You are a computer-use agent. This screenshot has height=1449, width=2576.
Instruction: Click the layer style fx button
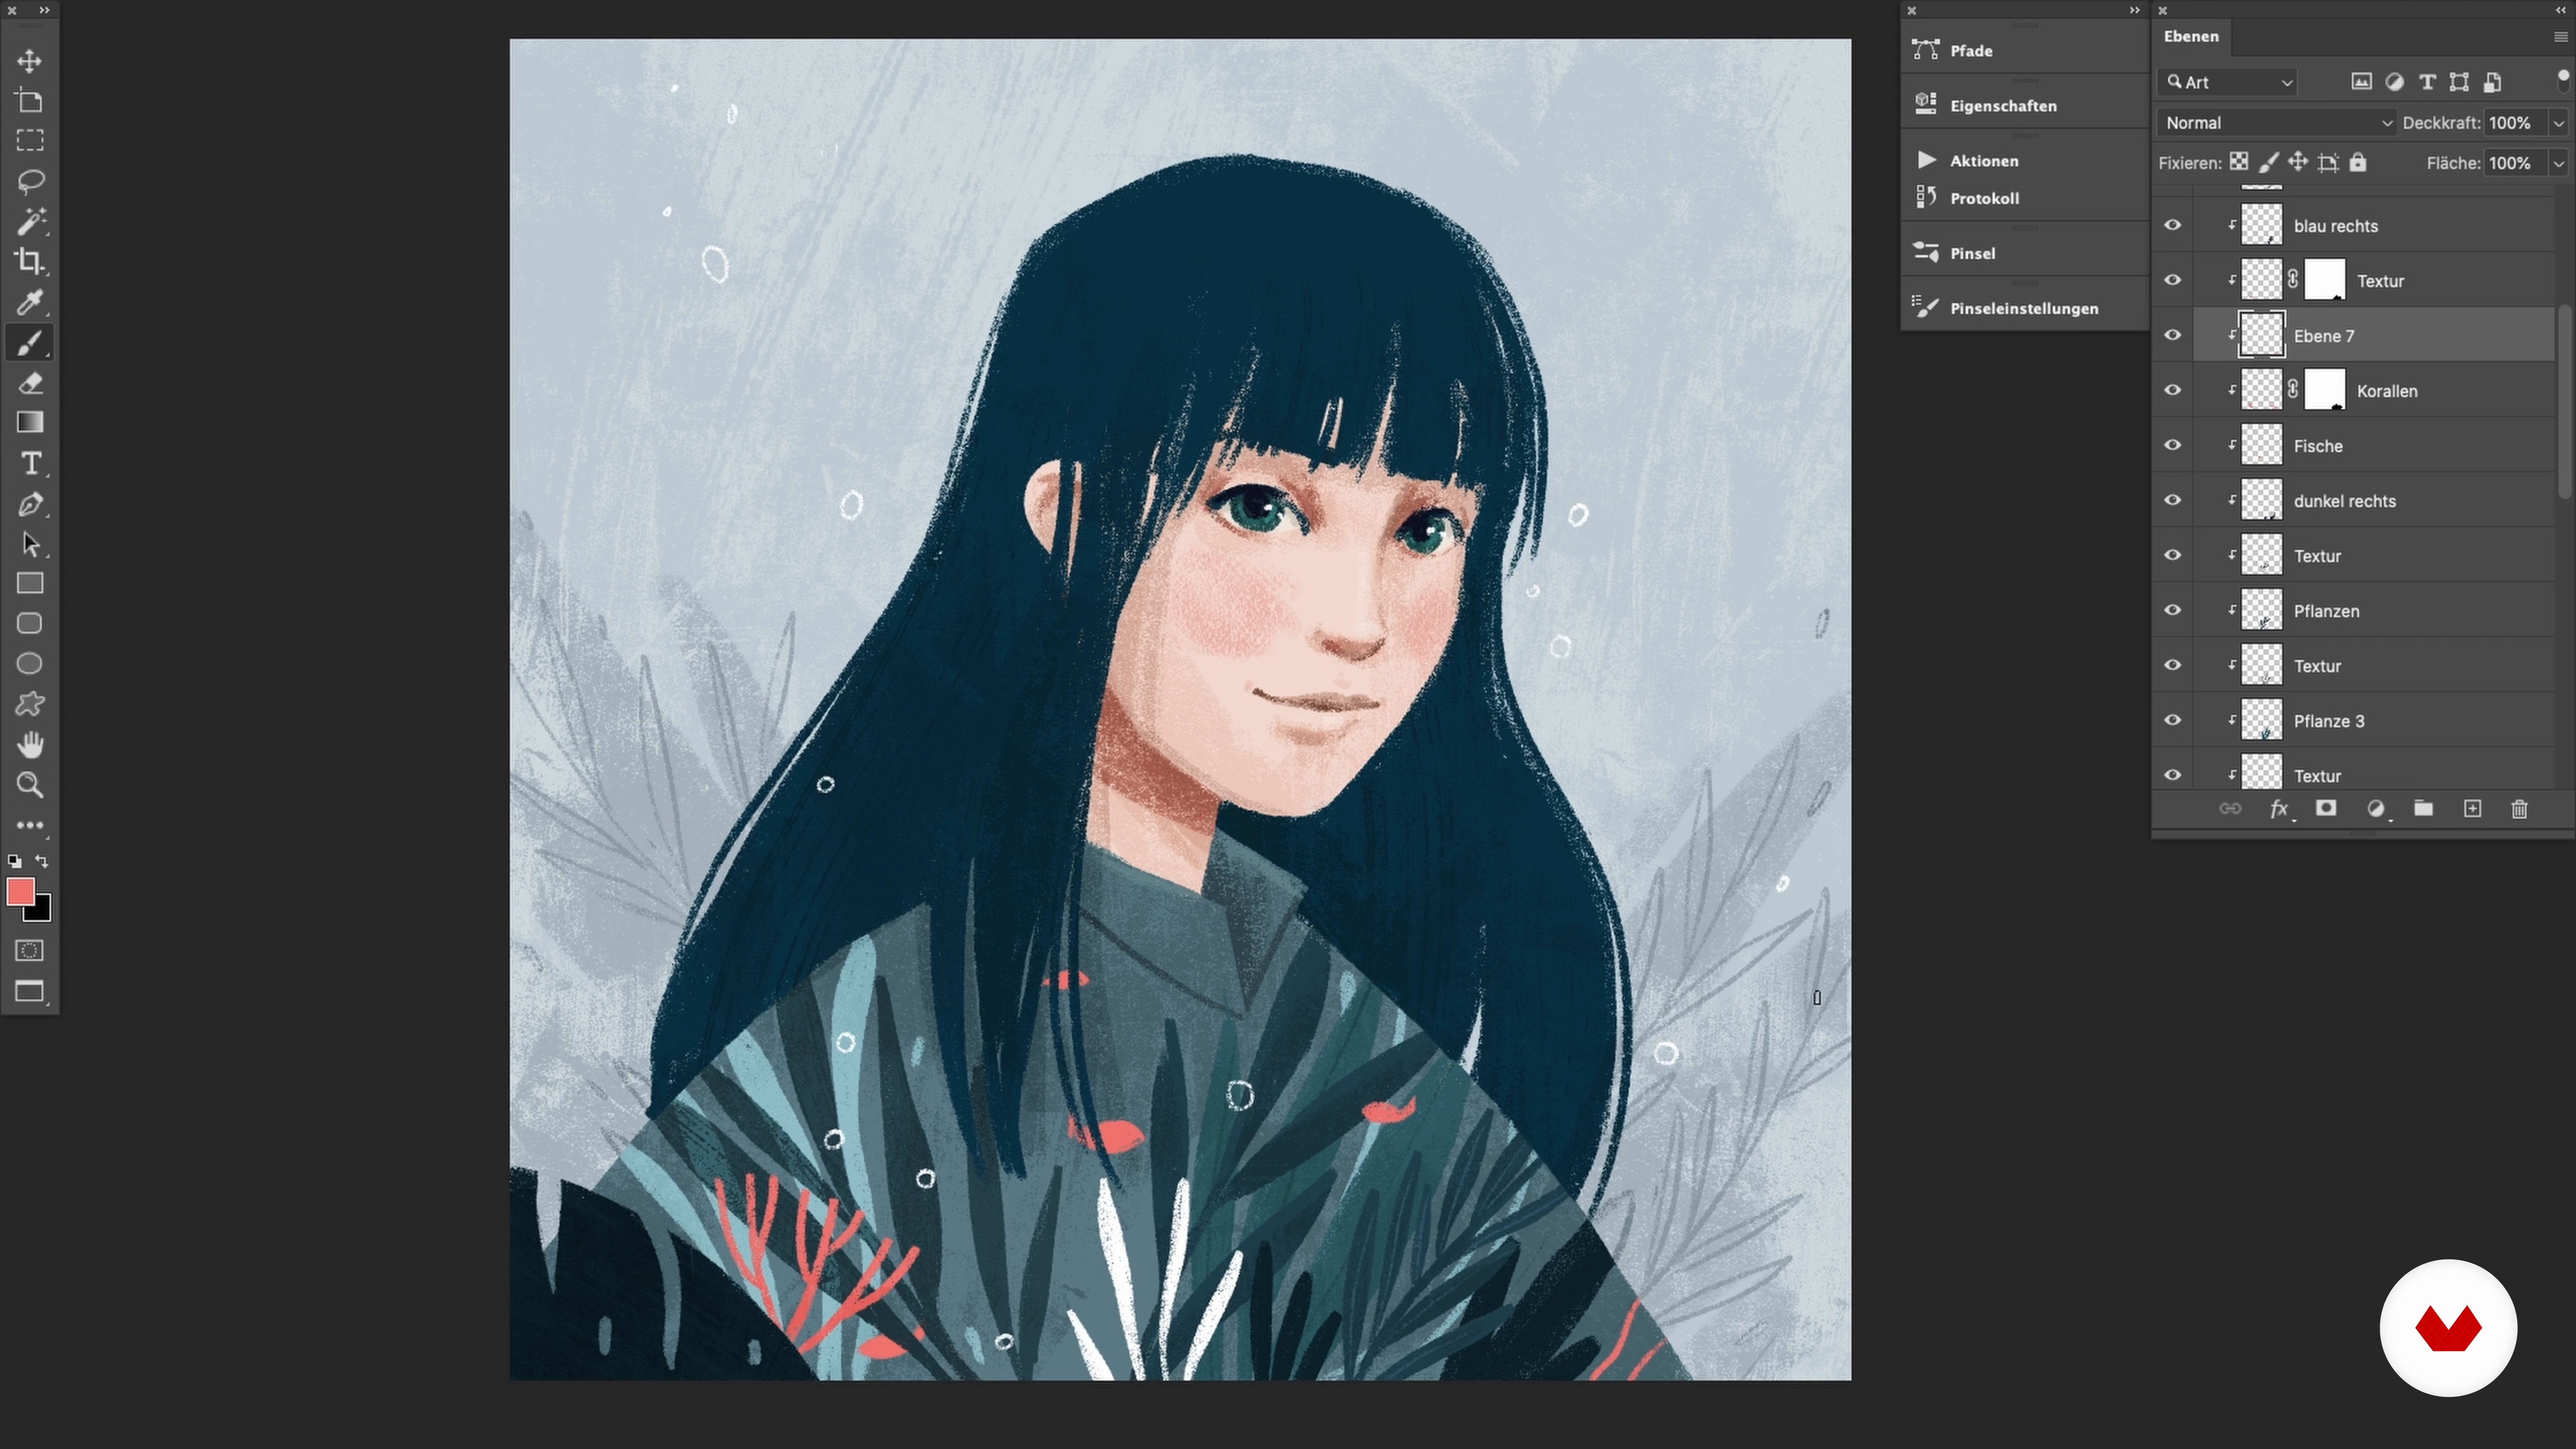pos(2279,809)
